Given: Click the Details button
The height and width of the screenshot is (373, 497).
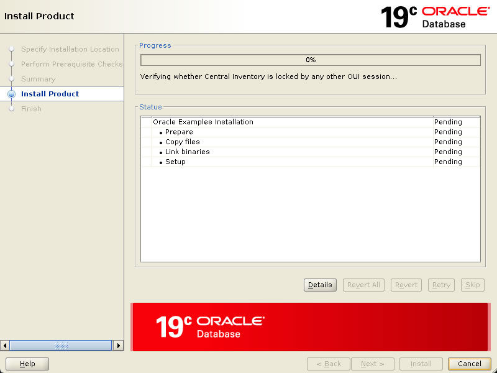Looking at the screenshot, I should click(320, 285).
